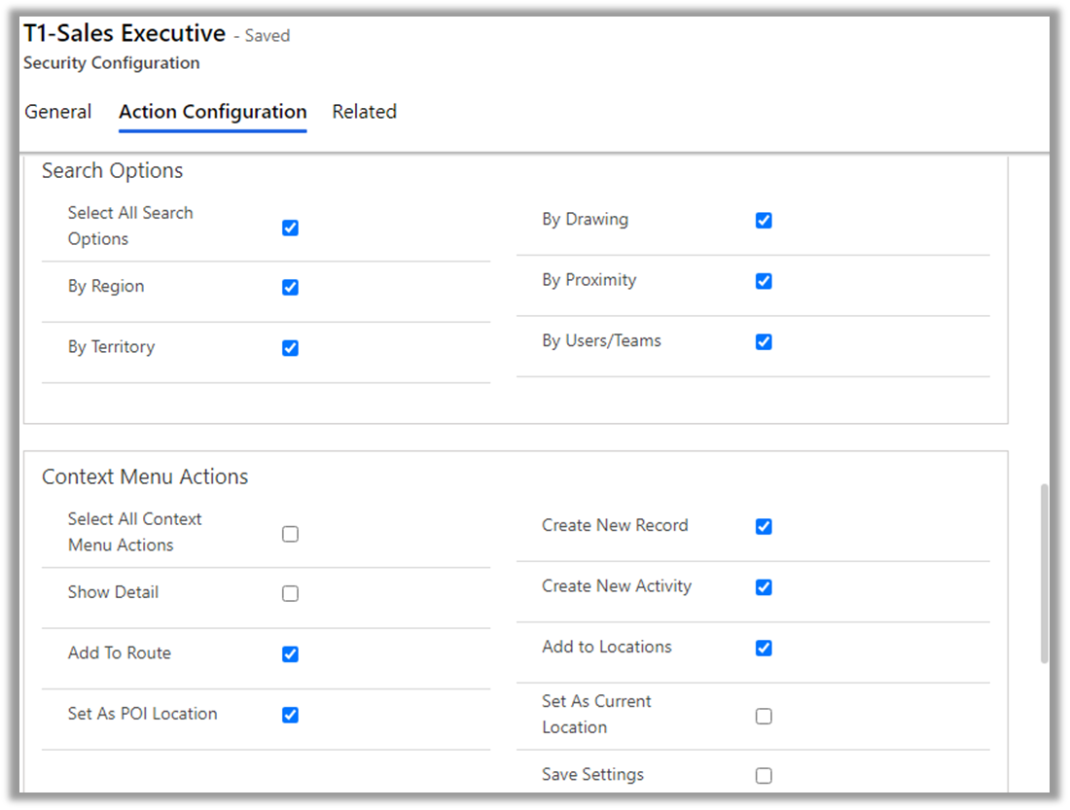This screenshot has width=1070, height=810.
Task: Click the T1-Sales Executive record title
Action: click(125, 33)
